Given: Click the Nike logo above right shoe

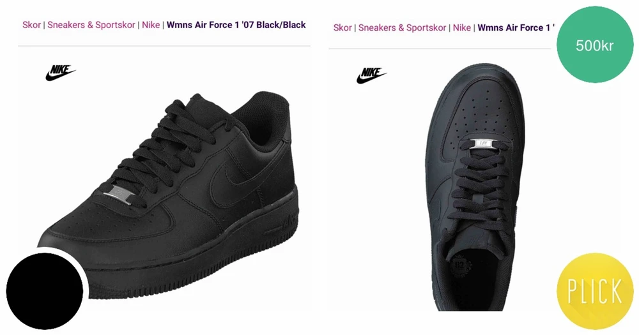Looking at the screenshot, I should [x=371, y=76].
